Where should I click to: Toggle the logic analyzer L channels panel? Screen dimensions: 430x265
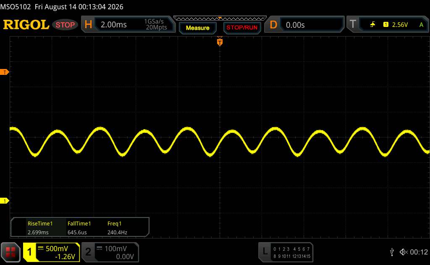click(x=286, y=252)
